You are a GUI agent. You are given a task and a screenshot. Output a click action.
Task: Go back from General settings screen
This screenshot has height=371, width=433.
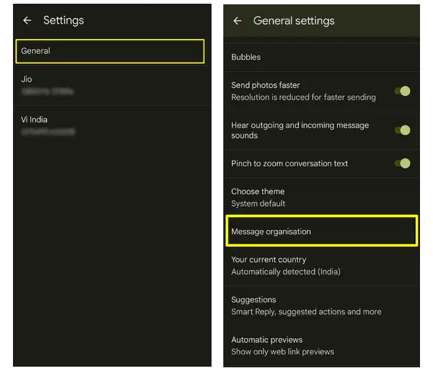tap(237, 20)
